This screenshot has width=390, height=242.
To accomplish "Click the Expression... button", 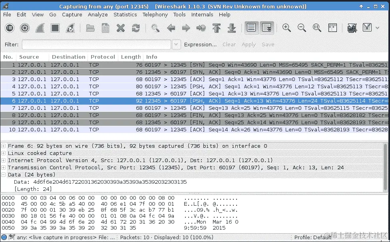I will tap(200, 44).
